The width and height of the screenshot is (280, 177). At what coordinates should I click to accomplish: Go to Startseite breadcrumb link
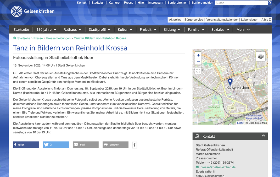coord(24,38)
